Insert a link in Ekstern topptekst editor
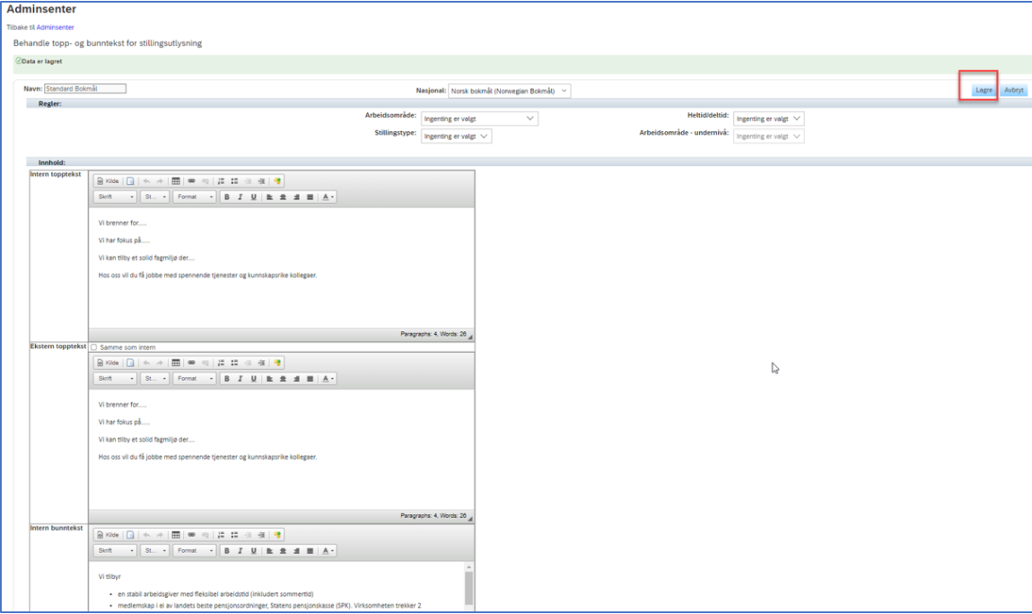The height and width of the screenshot is (614, 1032). click(x=191, y=363)
